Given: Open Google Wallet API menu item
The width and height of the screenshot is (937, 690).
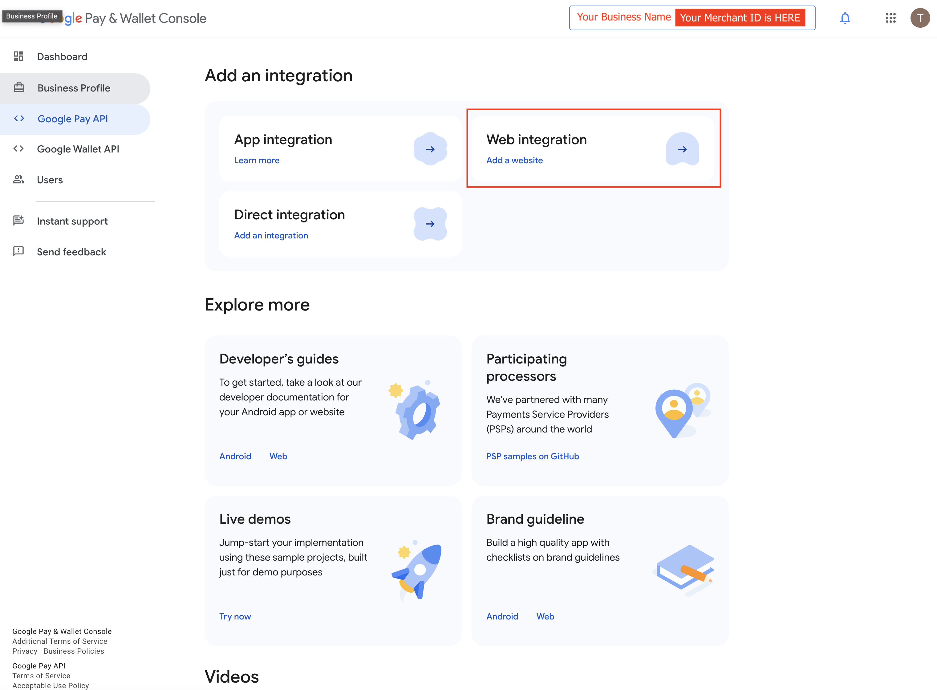Looking at the screenshot, I should point(78,149).
